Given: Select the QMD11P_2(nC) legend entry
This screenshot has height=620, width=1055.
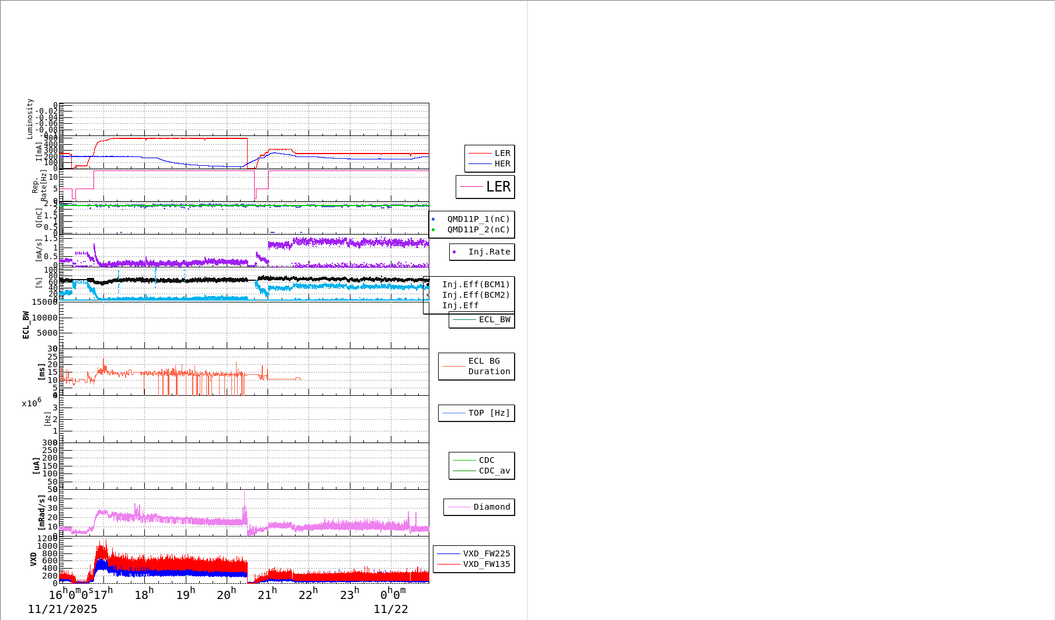Looking at the screenshot, I should pyautogui.click(x=471, y=230).
